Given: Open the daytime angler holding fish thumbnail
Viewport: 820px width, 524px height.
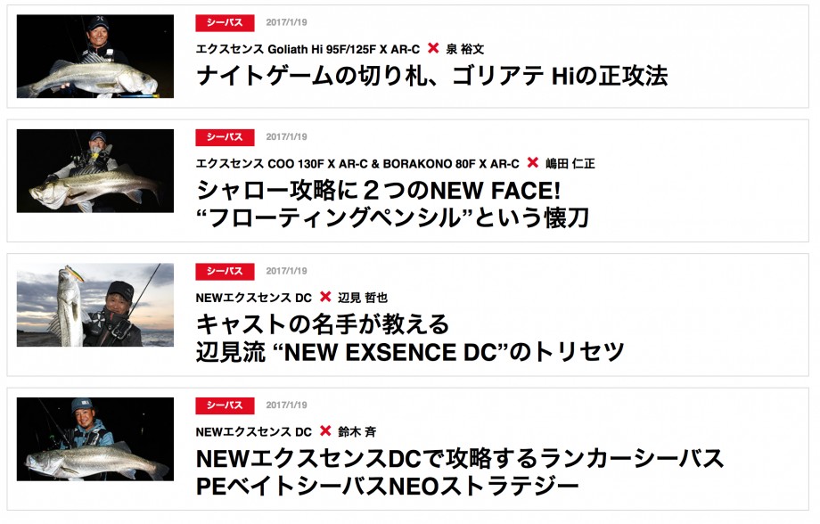Looking at the screenshot, I should (95, 305).
